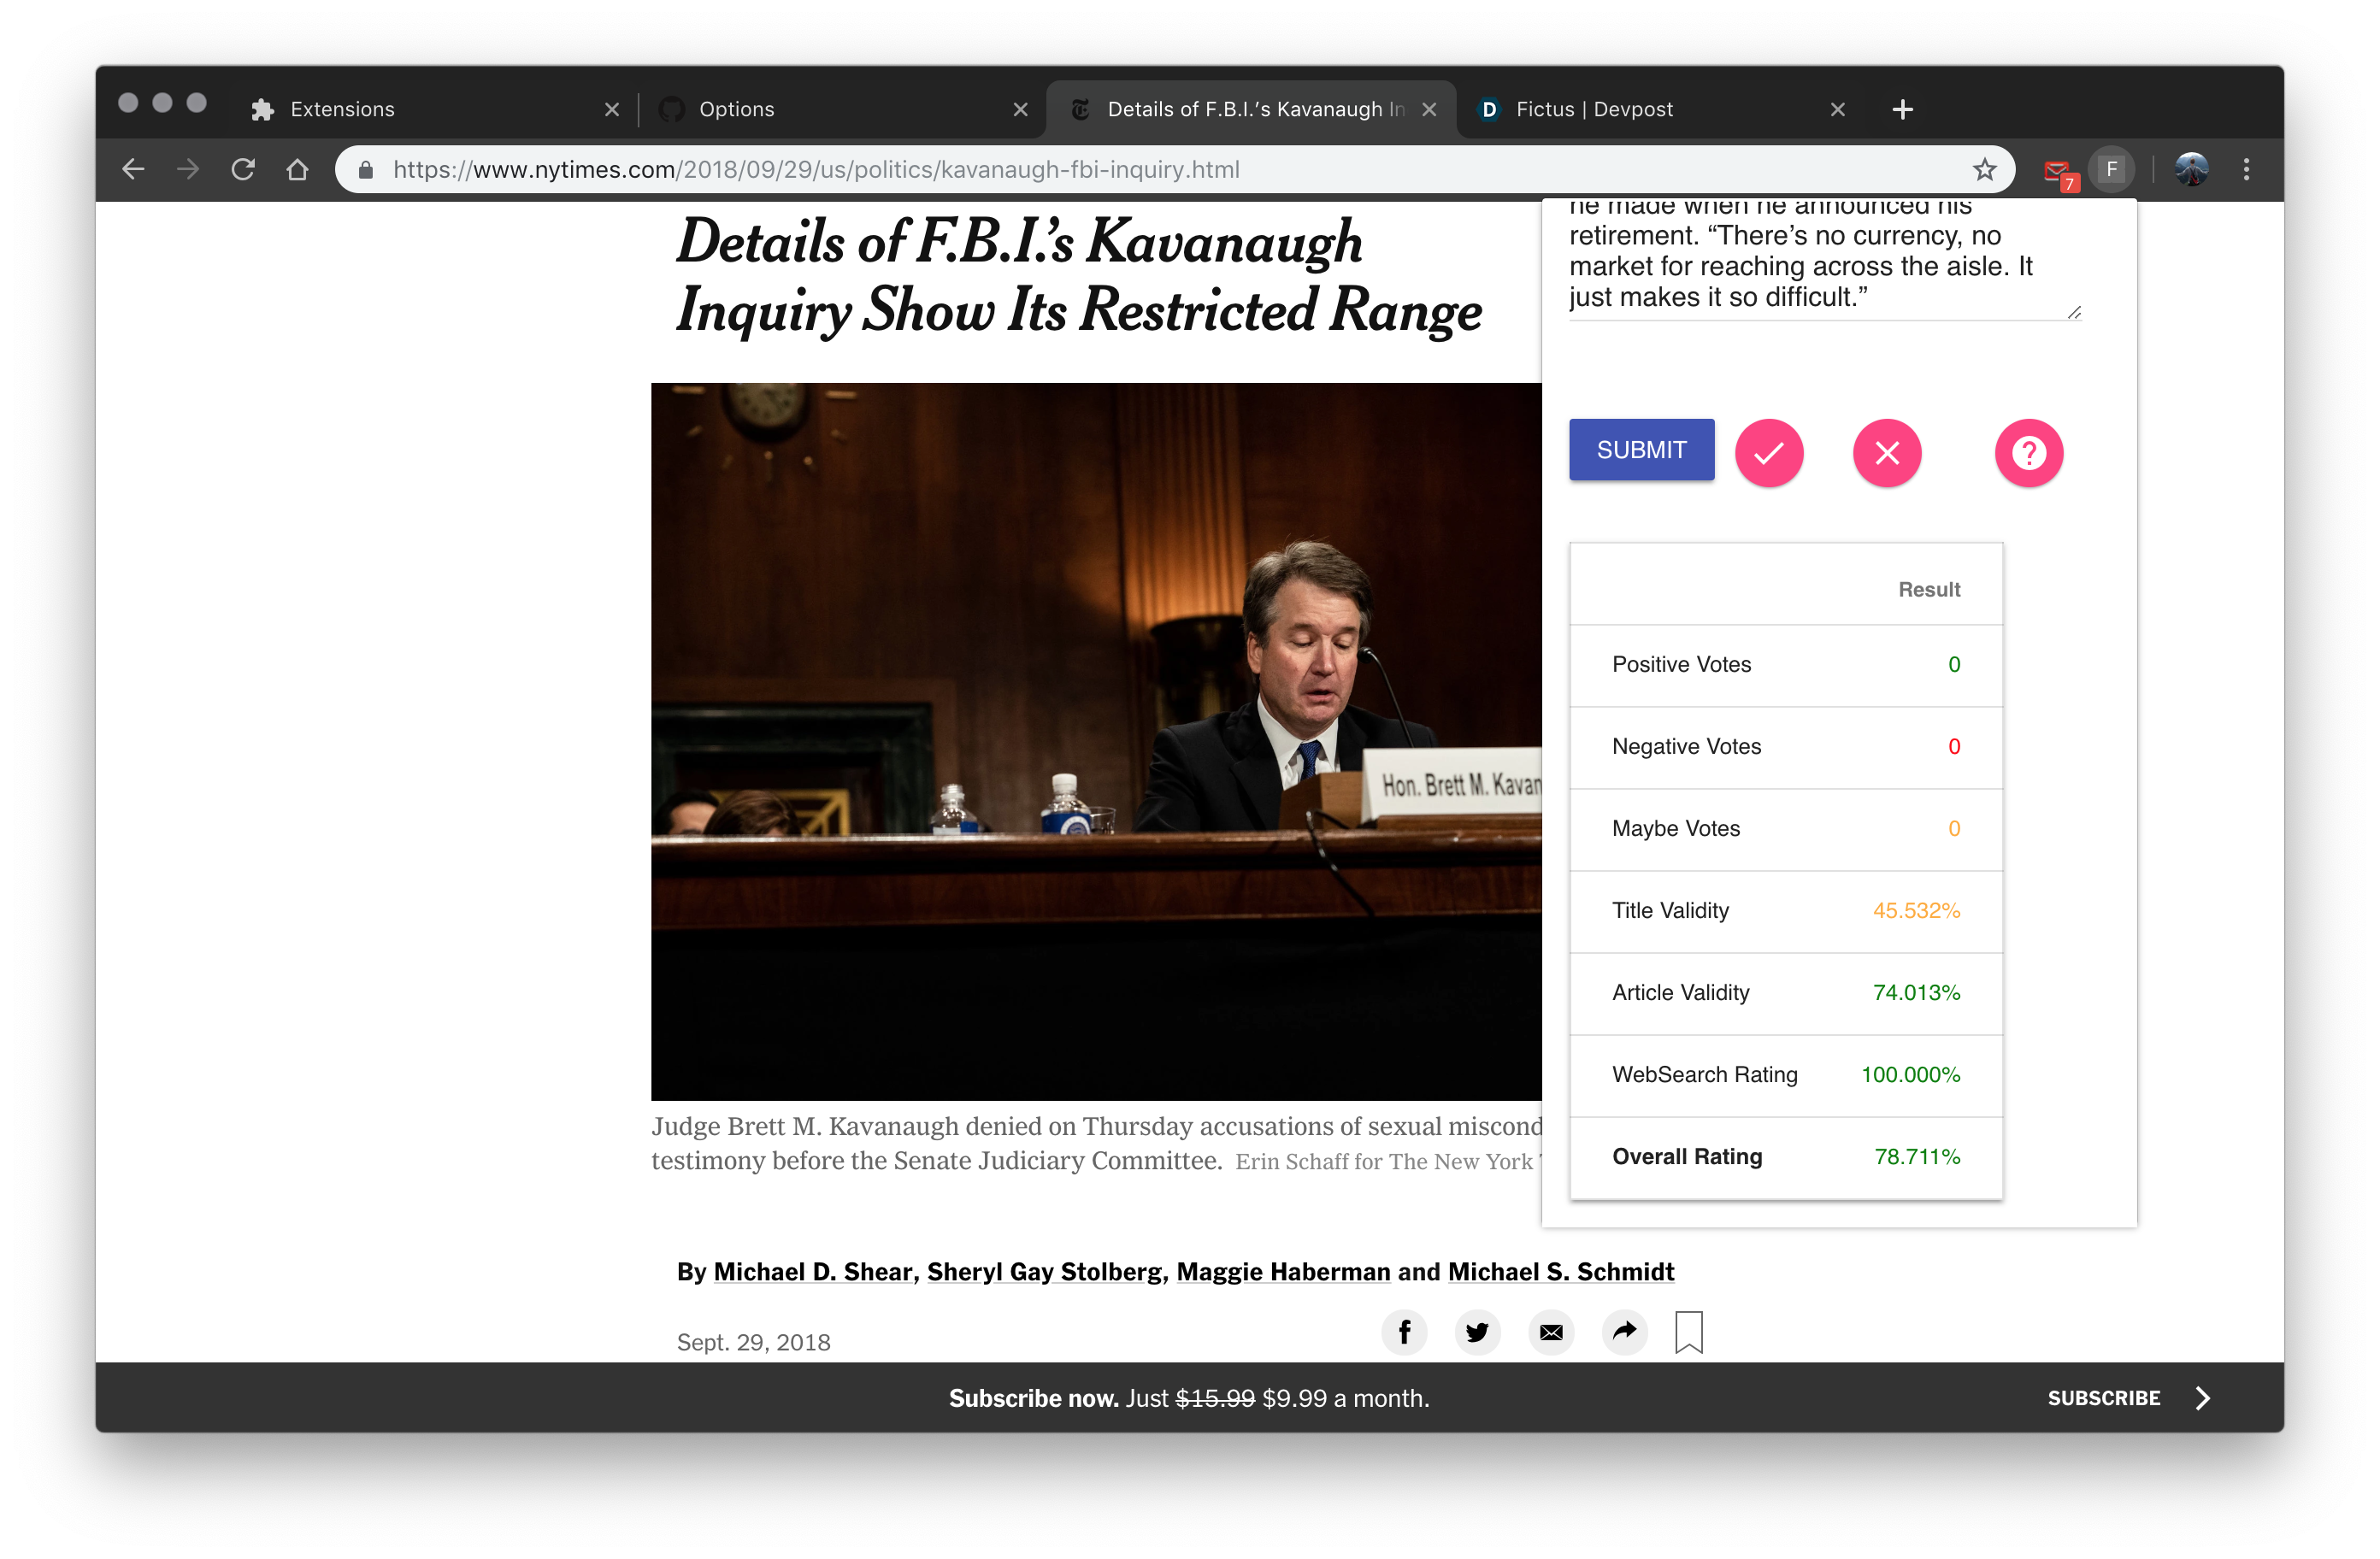Email the article via envelope icon

click(x=1551, y=1332)
